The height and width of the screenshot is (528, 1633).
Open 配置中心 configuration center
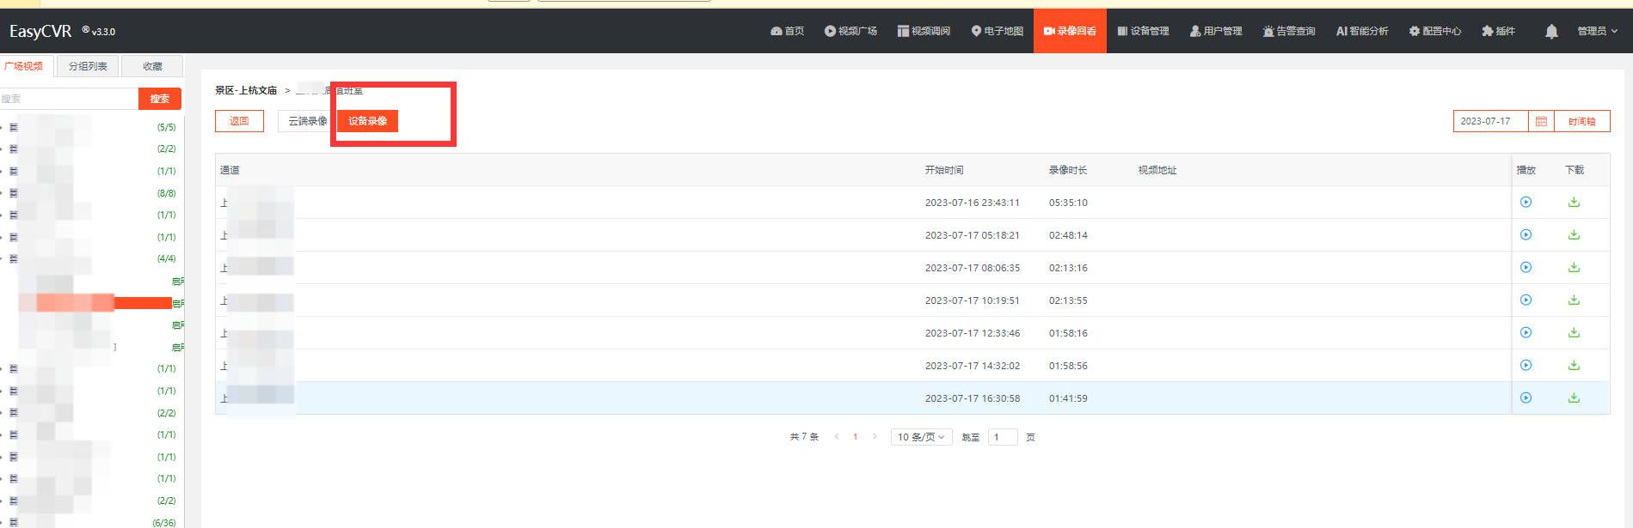[1435, 31]
